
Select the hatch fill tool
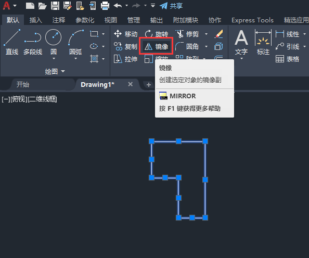pyautogui.click(x=94, y=59)
